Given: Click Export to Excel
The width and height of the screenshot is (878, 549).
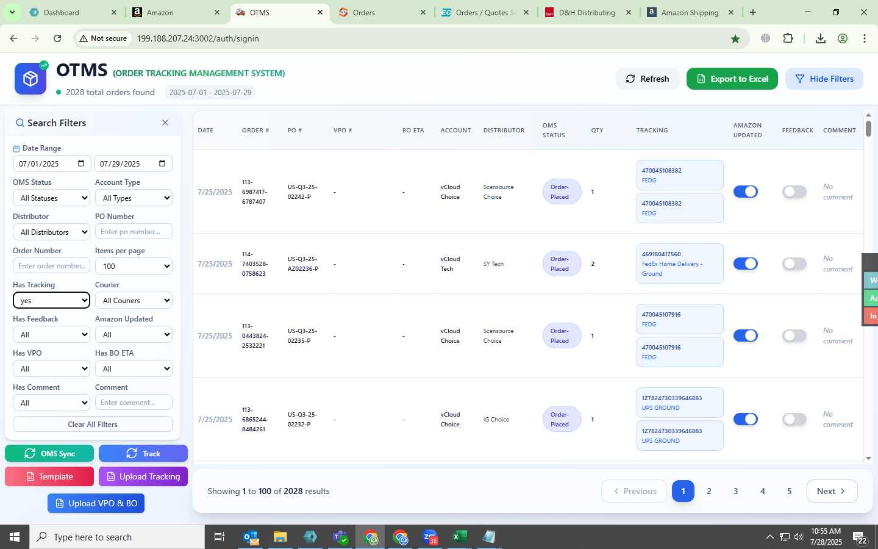Looking at the screenshot, I should coord(732,79).
